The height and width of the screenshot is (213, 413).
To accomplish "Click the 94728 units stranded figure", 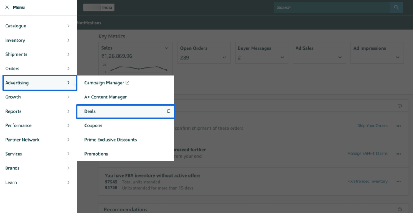I will [111, 188].
